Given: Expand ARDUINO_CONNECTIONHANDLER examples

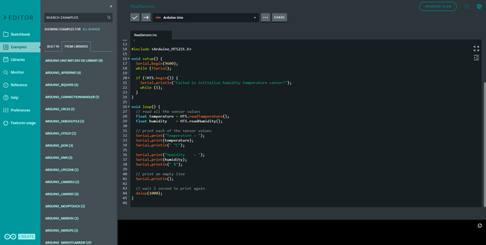Looking at the screenshot, I should (72, 97).
